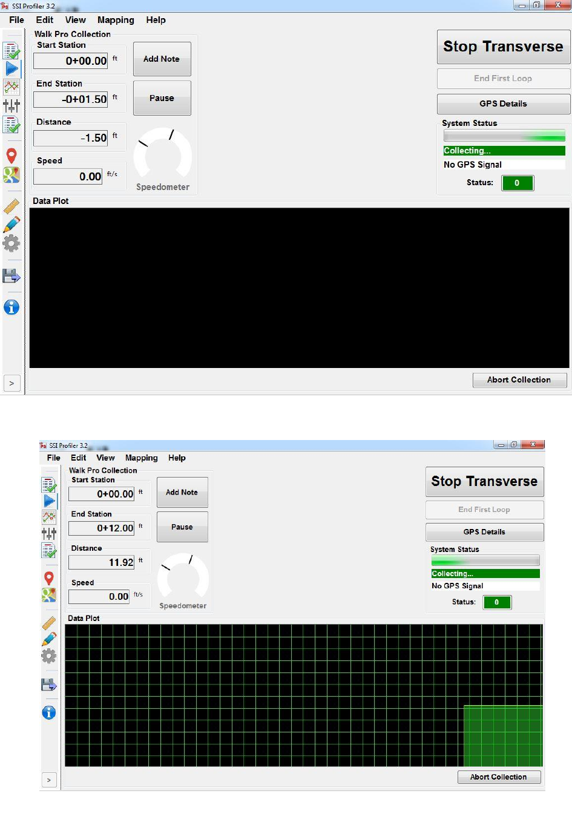Screen dimensions: 572x828
Task: Expand the sidebar with the > button in the blank-plot window
Action: tap(12, 383)
